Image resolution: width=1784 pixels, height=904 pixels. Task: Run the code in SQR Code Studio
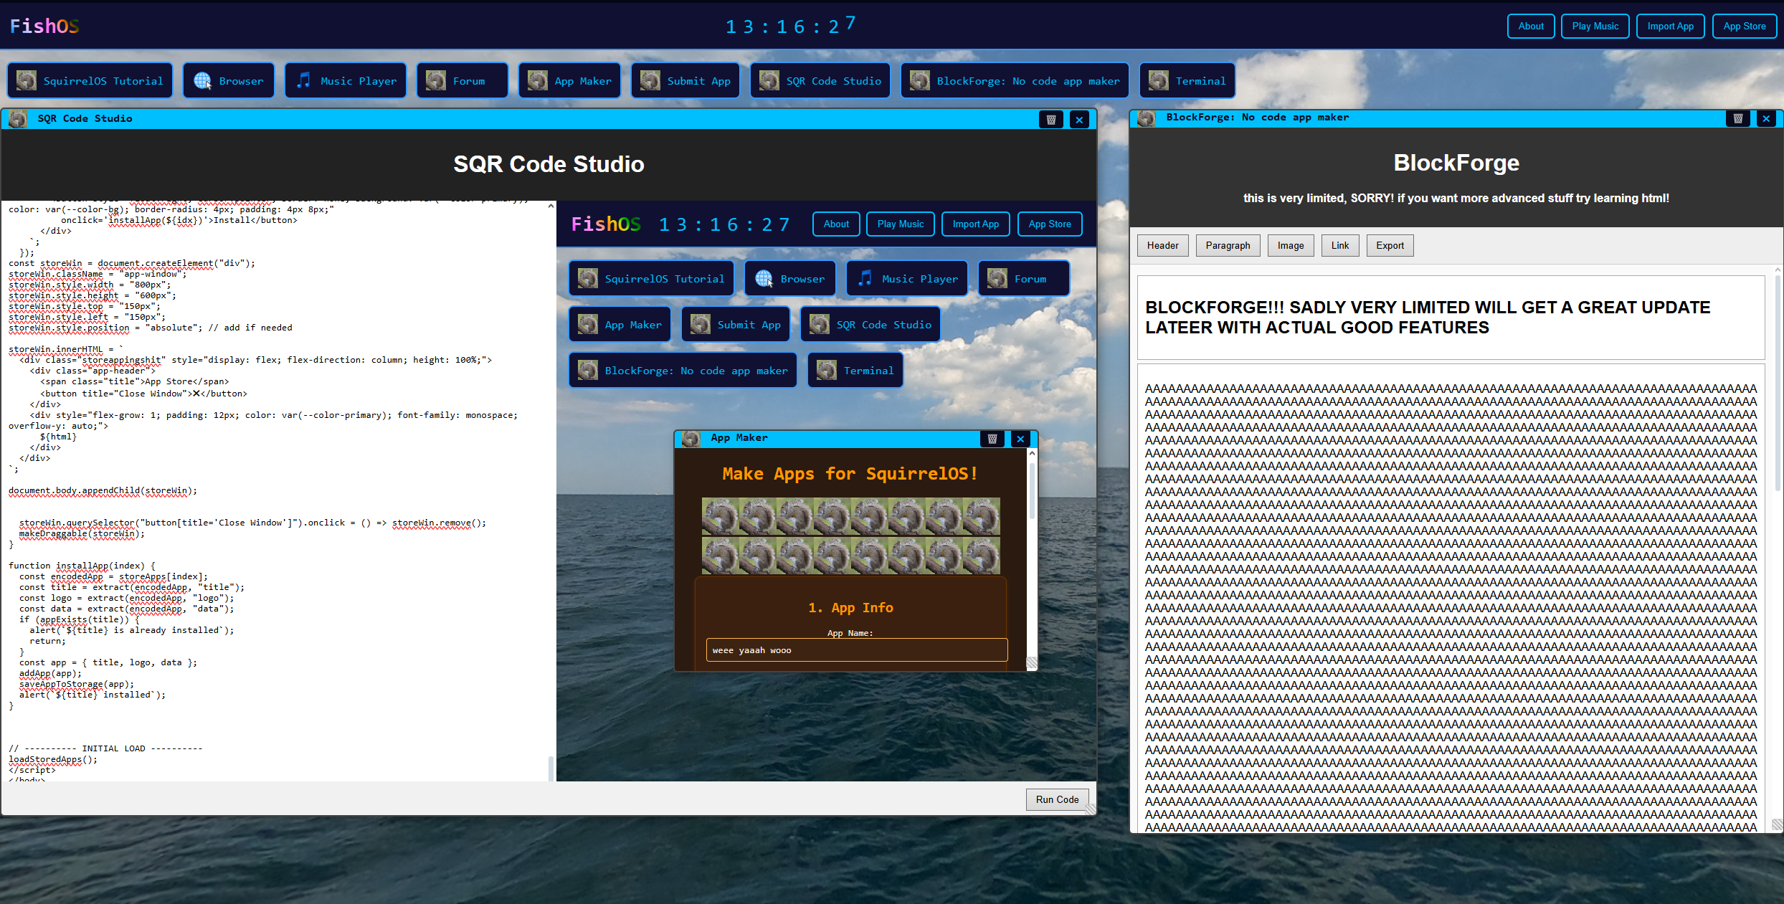point(1057,799)
